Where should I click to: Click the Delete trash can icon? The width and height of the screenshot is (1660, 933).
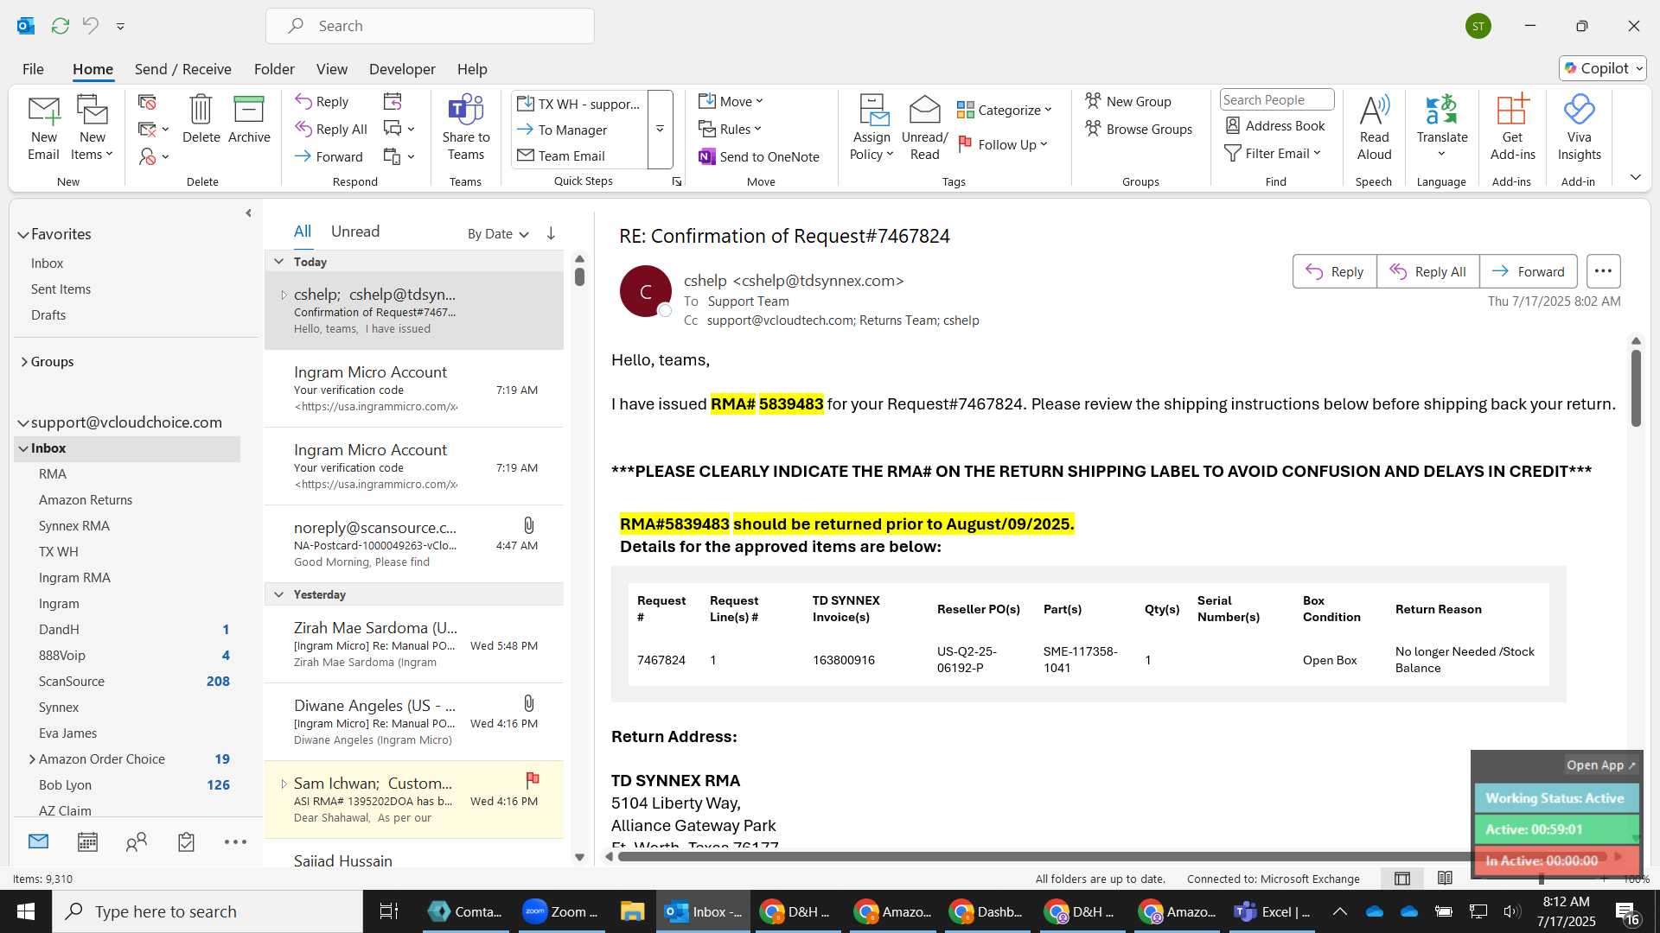[201, 110]
